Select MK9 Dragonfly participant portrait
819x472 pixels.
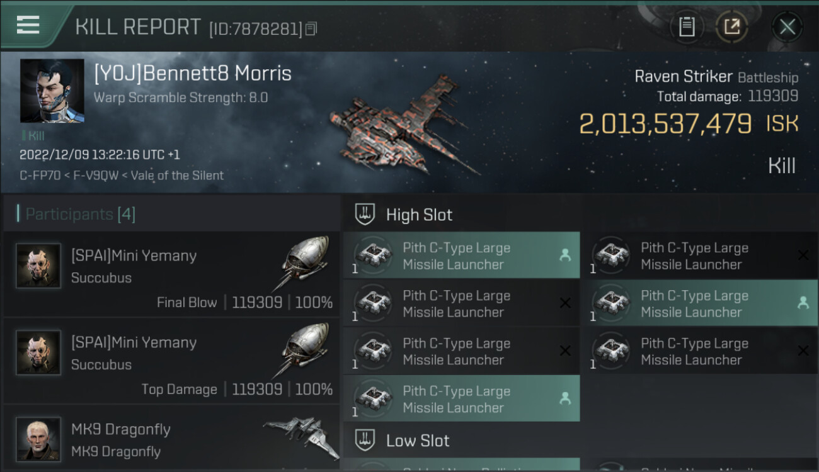[39, 438]
